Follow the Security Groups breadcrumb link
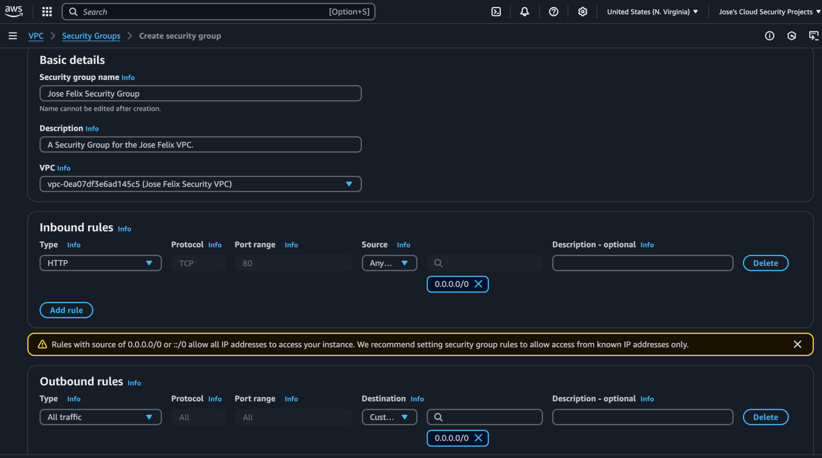The width and height of the screenshot is (822, 458). pos(91,36)
